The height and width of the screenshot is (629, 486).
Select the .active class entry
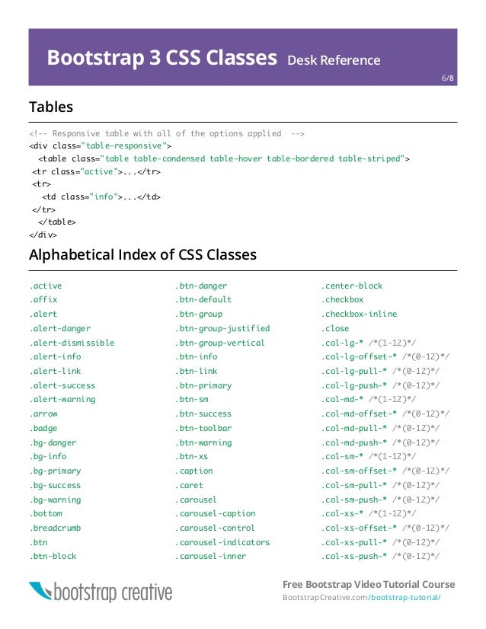[x=46, y=286]
